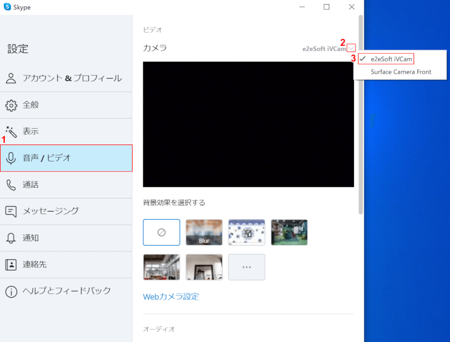Viewport: 450px width, 342px height.
Task: Click the account profile person icon
Action: click(11, 78)
